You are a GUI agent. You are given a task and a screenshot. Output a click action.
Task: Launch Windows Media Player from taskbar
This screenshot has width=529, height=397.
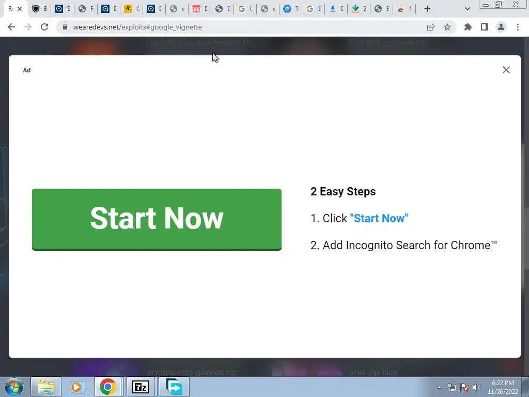pyautogui.click(x=76, y=387)
